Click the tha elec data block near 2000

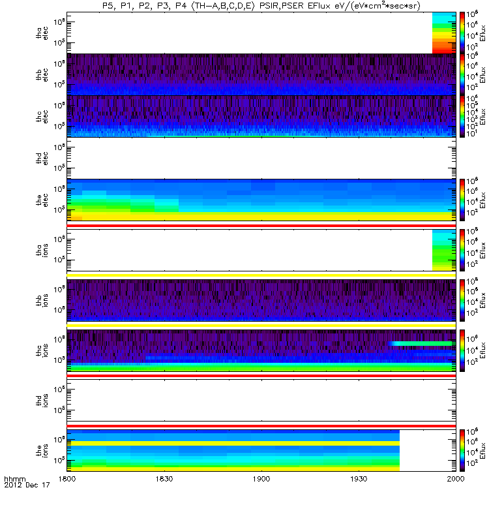tap(444, 33)
